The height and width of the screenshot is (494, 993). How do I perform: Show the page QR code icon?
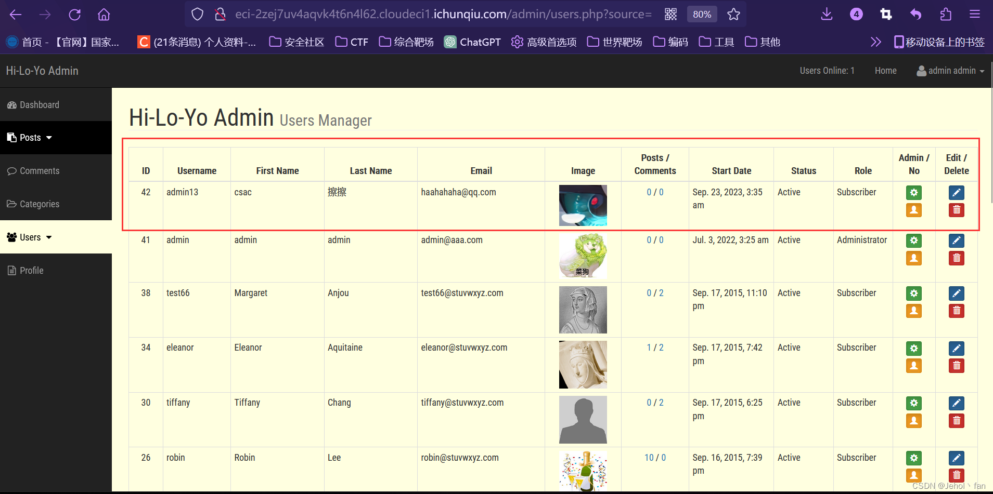pos(671,14)
